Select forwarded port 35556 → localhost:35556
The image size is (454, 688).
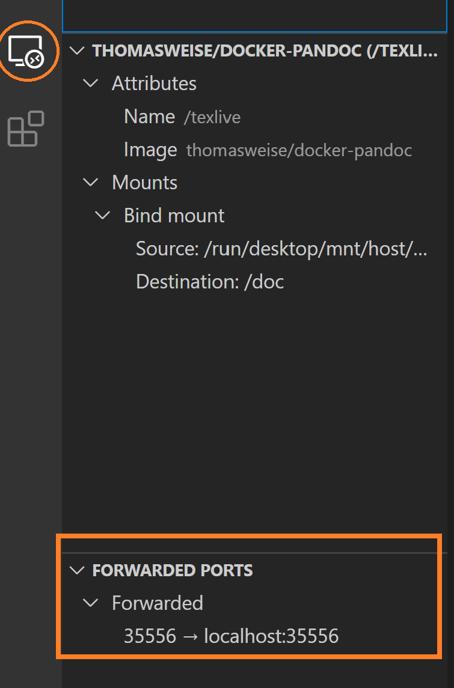pos(255,636)
